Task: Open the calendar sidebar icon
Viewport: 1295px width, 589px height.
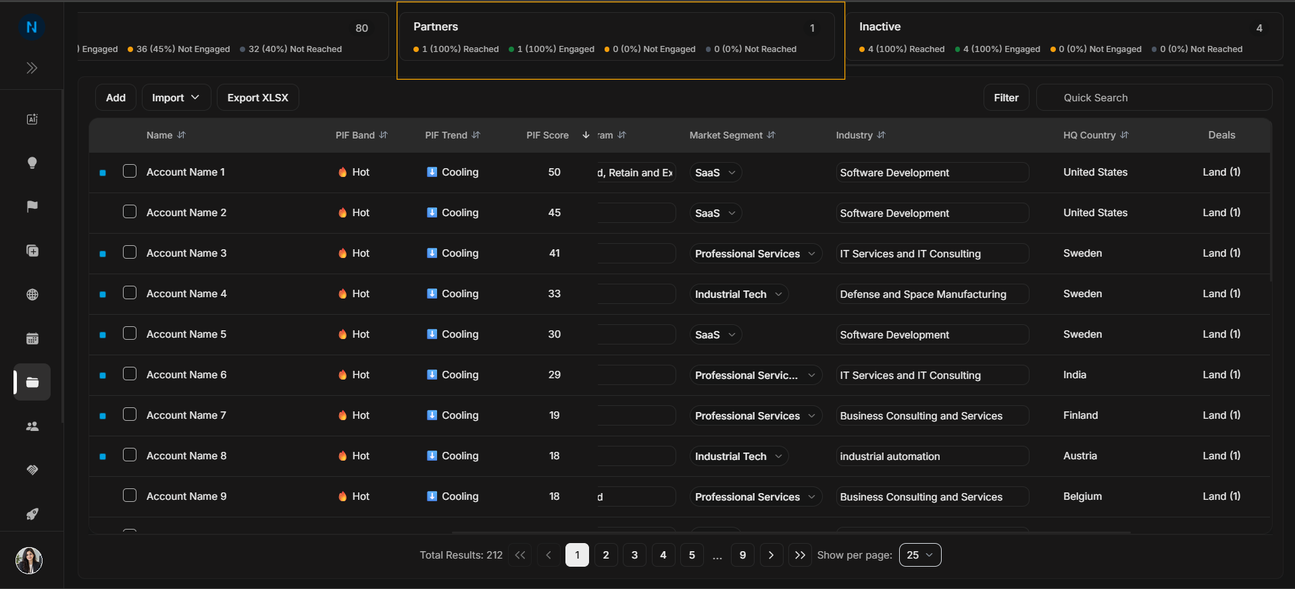Action: [32, 338]
